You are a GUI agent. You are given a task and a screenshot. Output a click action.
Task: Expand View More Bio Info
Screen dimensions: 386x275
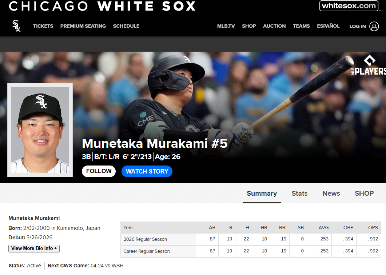[x=34, y=248]
